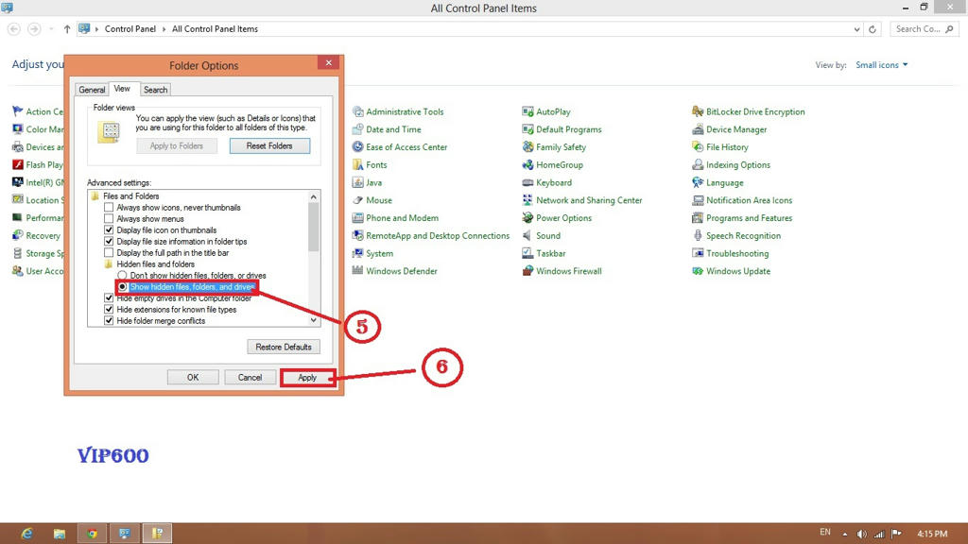Open Default Programs icon

point(527,129)
